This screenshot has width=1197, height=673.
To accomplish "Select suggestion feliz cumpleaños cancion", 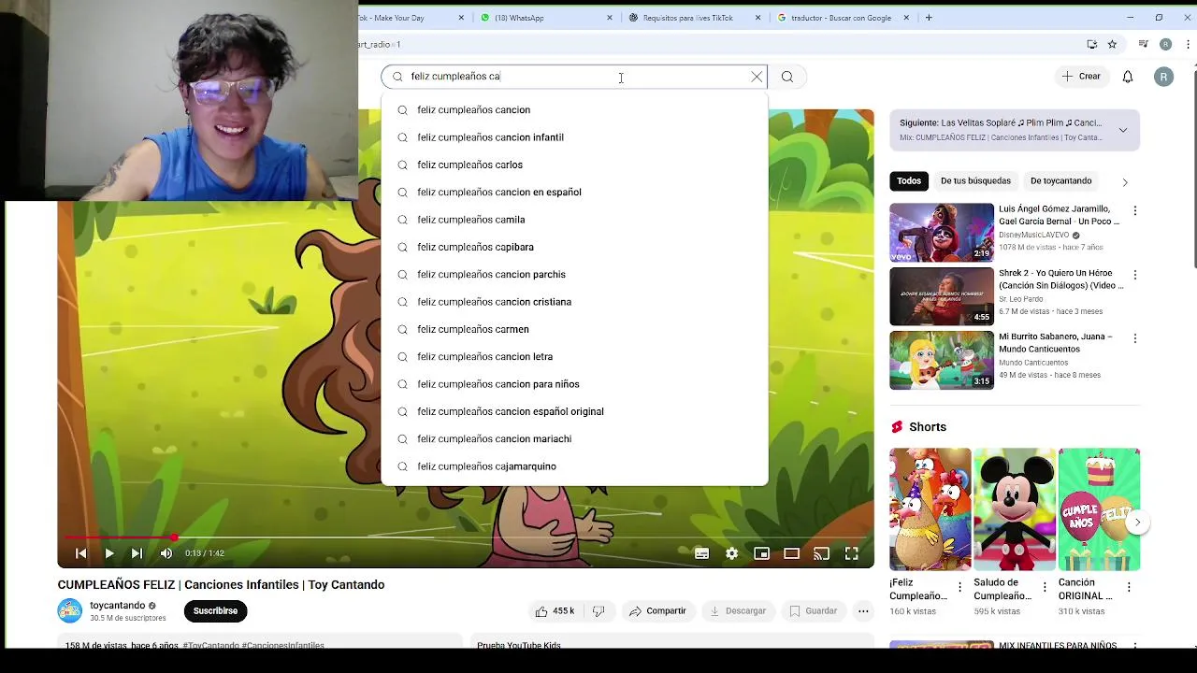I will (574, 110).
